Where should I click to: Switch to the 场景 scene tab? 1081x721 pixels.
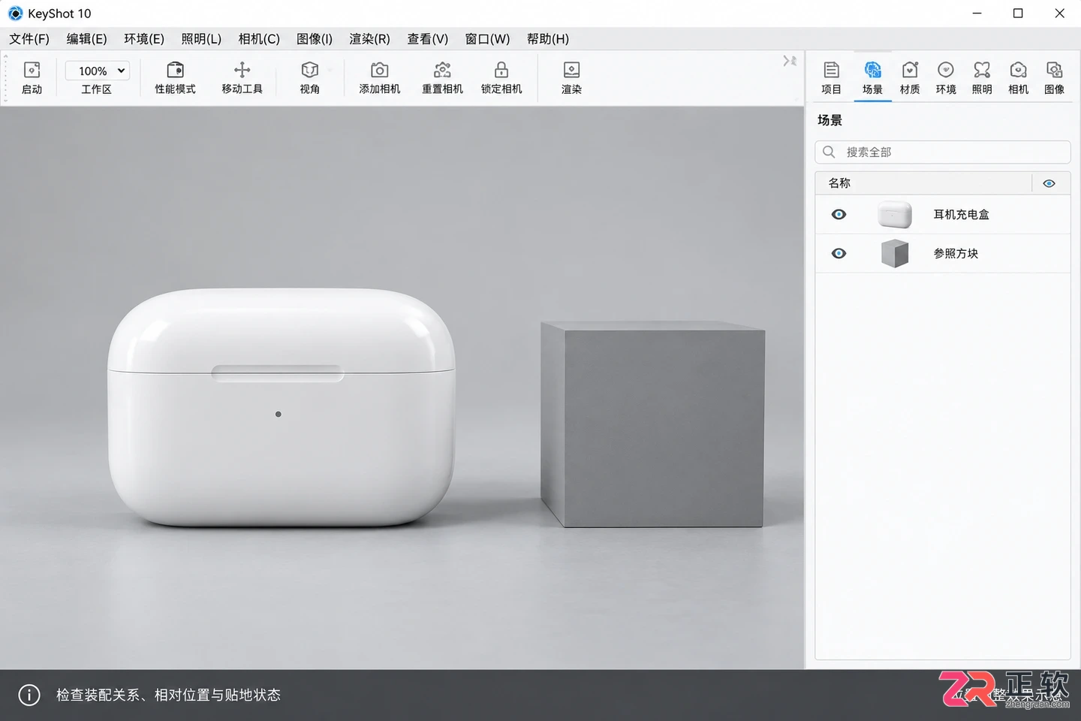click(872, 78)
